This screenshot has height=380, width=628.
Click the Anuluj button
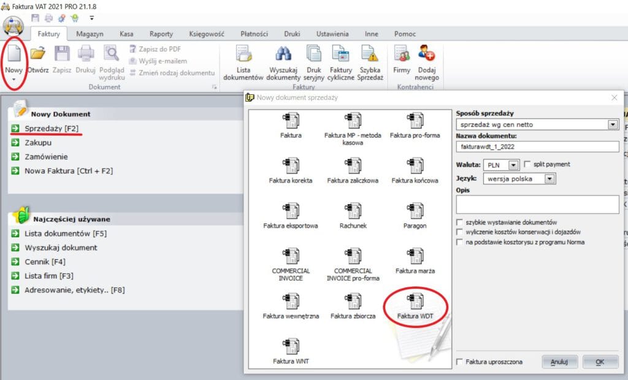[x=559, y=362]
